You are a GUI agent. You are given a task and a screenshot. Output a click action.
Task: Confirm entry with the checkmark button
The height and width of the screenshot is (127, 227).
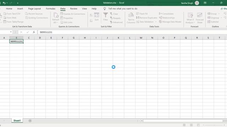28,32
